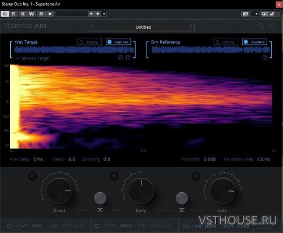Click the Output 0.0dB value

click(243, 226)
